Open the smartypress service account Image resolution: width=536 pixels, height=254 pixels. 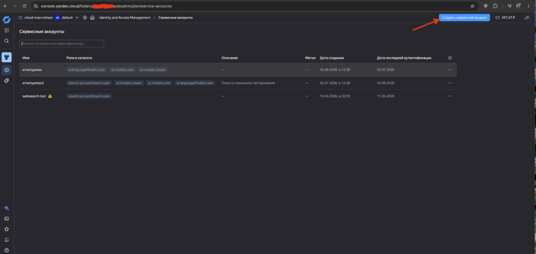(32, 70)
